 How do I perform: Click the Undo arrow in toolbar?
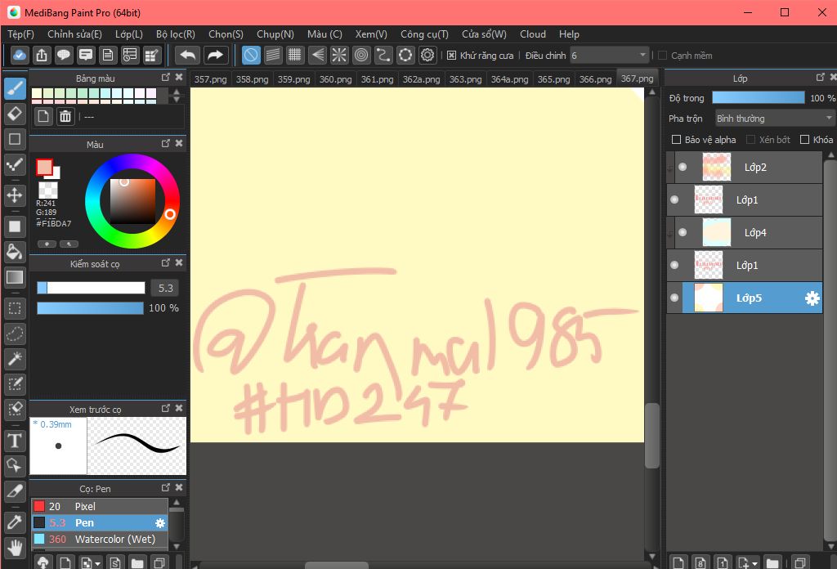(187, 55)
